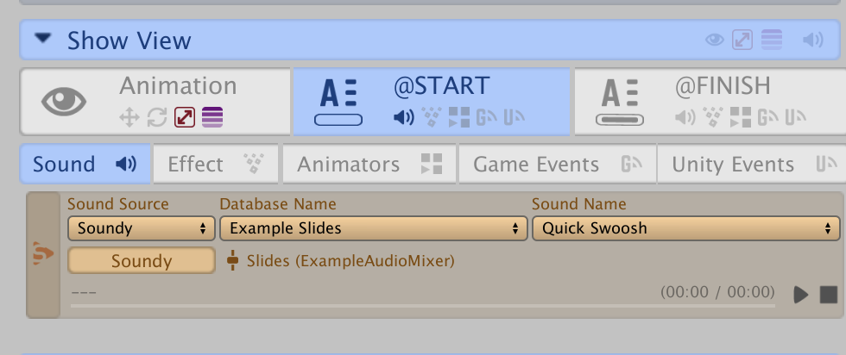
Task: Collapse the Show View section triangle
Action: pos(43,39)
